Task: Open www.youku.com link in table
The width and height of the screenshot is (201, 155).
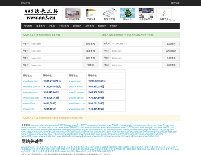Action: tap(31, 98)
